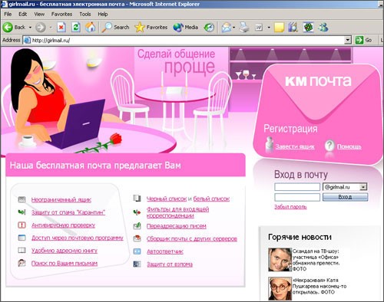Click the Print icon
This screenshot has width=384, height=302.
coord(244,28)
